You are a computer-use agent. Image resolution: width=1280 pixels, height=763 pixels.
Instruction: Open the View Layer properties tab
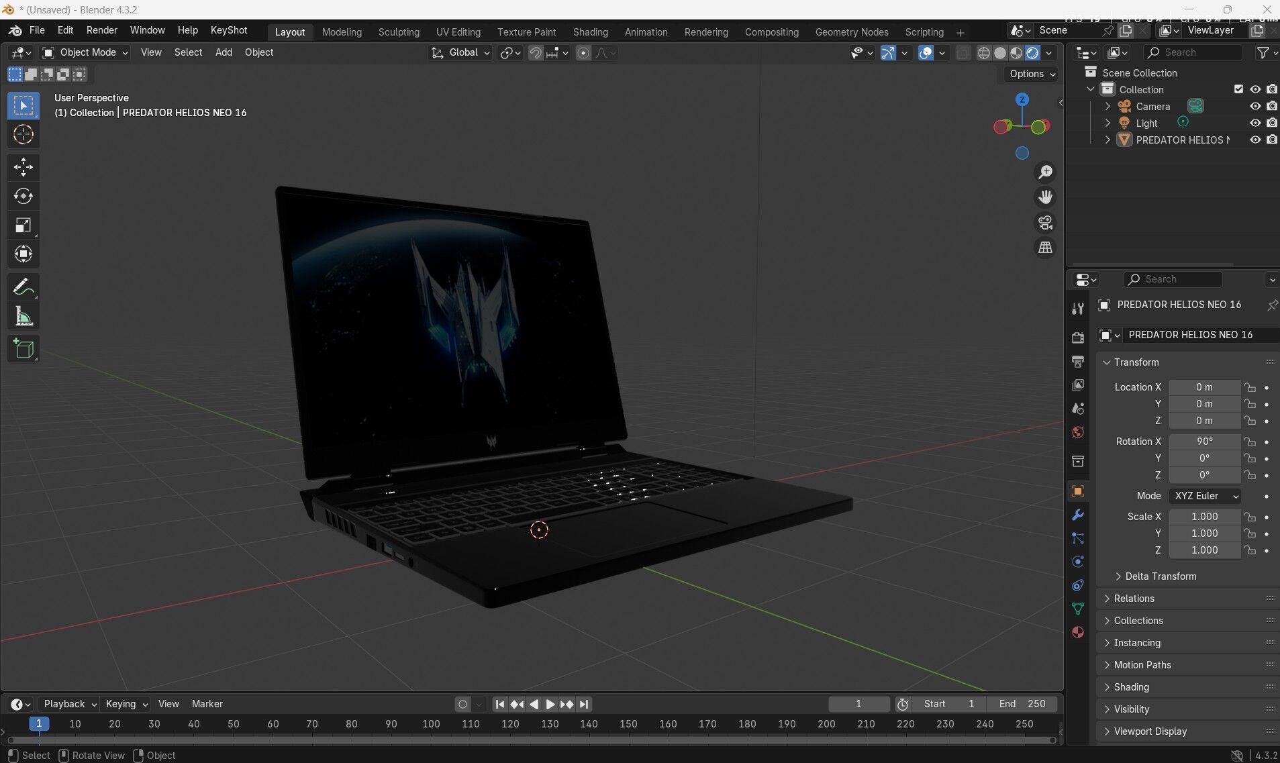click(x=1078, y=385)
